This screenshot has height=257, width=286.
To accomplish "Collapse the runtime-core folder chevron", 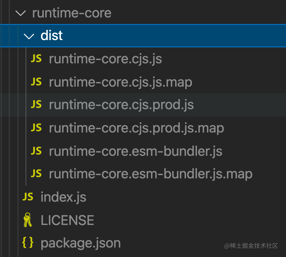I will (20, 13).
